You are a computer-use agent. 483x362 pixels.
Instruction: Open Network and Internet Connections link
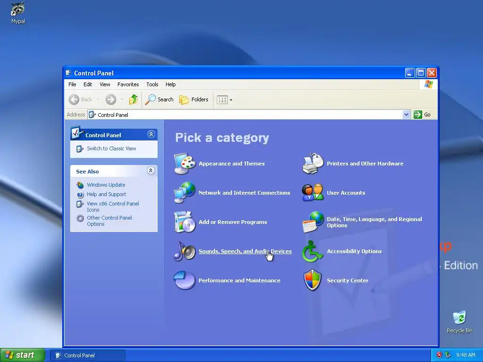(244, 193)
